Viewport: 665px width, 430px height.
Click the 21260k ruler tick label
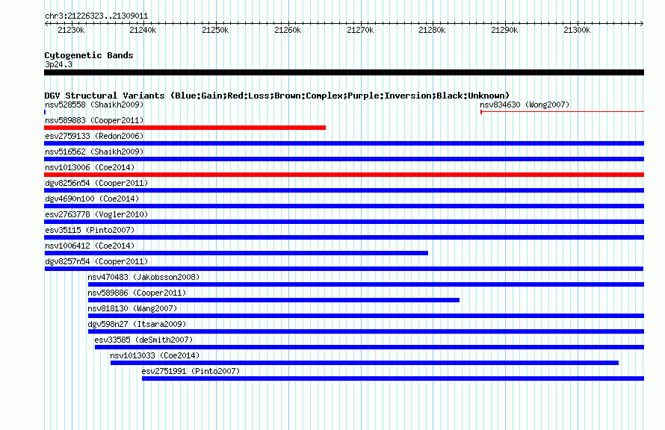point(288,30)
